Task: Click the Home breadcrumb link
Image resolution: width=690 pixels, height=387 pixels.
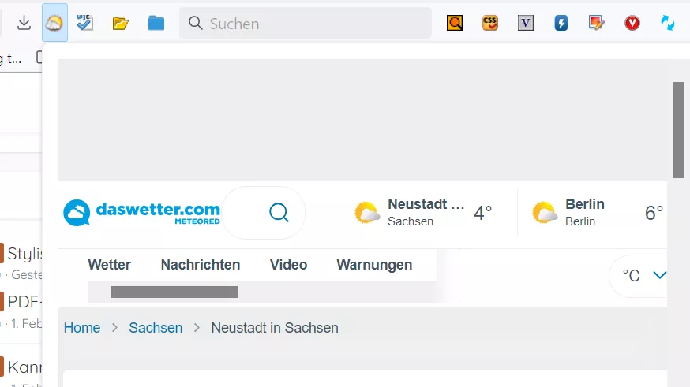Action: coord(82,328)
